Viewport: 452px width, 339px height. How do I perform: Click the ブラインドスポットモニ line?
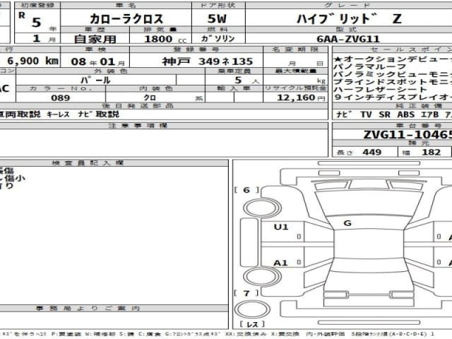393,82
